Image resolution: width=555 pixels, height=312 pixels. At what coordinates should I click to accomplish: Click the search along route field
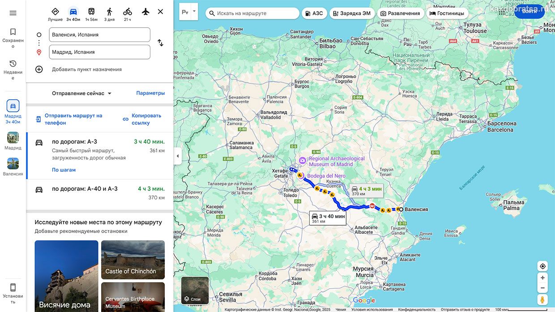coord(252,13)
